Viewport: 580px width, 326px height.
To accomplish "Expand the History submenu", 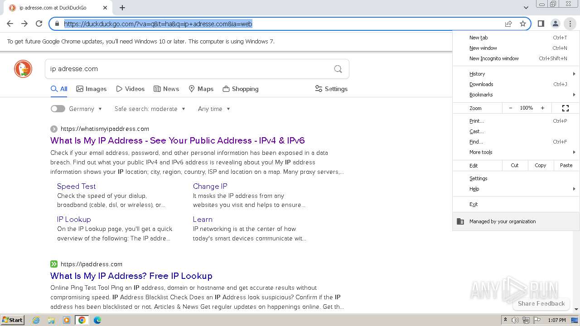I will (516, 74).
